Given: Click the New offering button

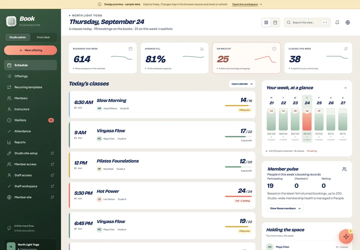Looking at the screenshot, I should [x=31, y=50].
